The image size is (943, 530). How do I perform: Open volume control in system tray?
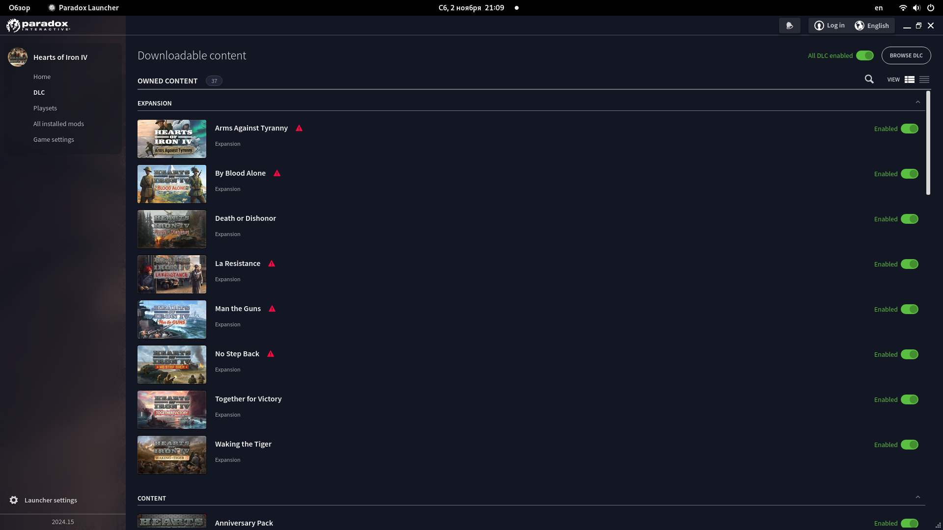[x=916, y=8]
